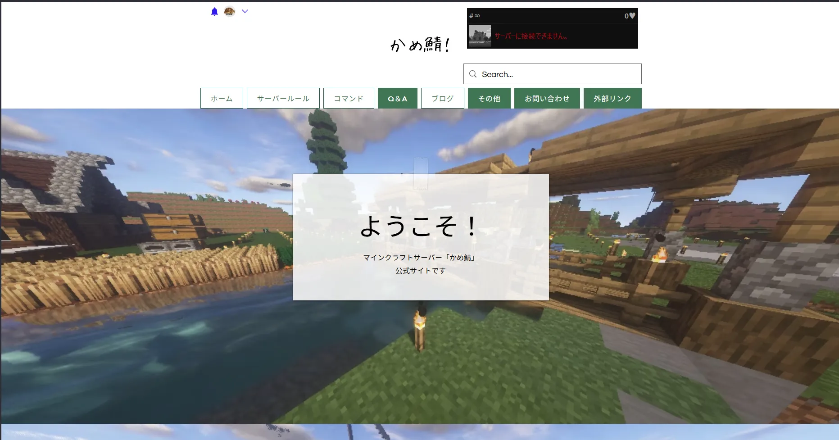Open the その他 menu

click(x=489, y=98)
